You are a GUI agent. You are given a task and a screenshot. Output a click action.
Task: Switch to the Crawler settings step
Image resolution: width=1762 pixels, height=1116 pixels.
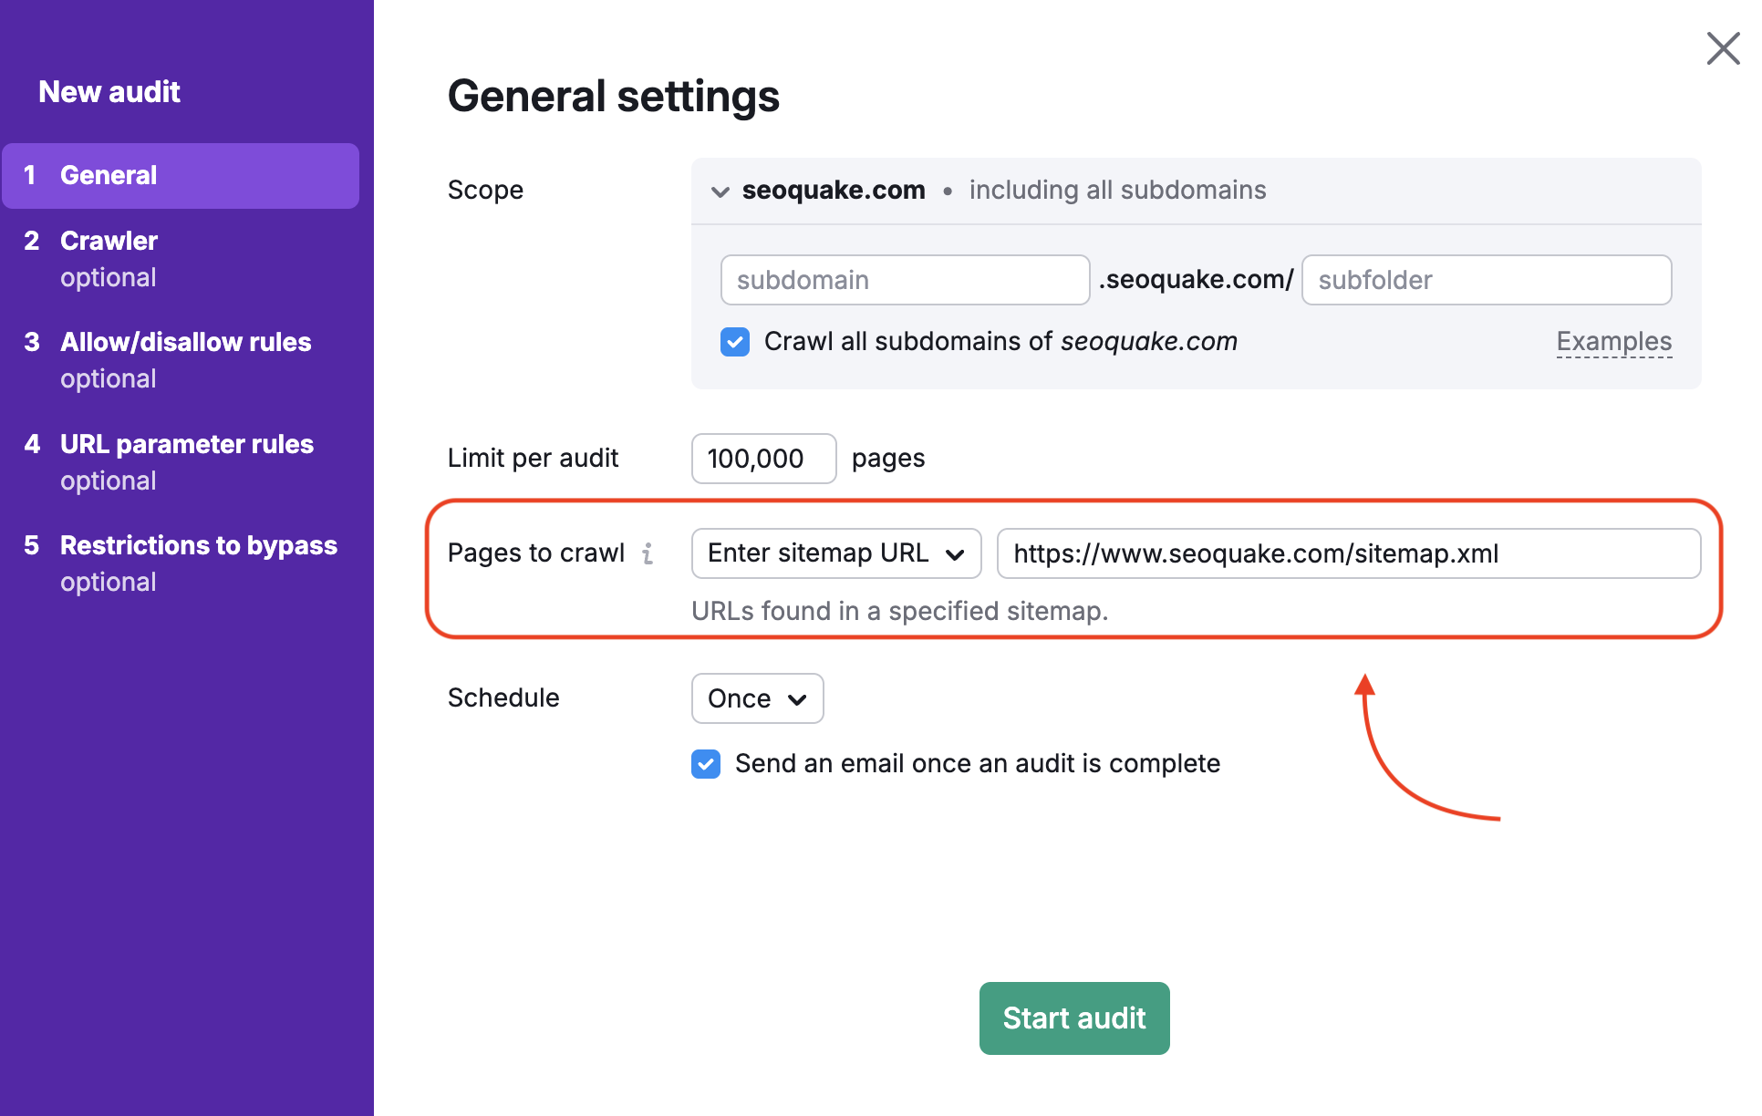pyautogui.click(x=108, y=241)
